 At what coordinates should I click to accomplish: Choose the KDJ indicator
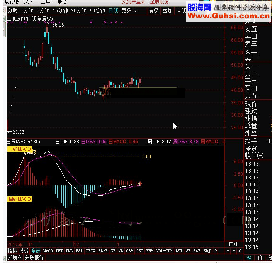click(207, 251)
